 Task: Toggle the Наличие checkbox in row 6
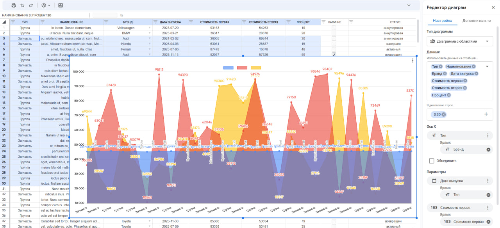click(x=334, y=55)
